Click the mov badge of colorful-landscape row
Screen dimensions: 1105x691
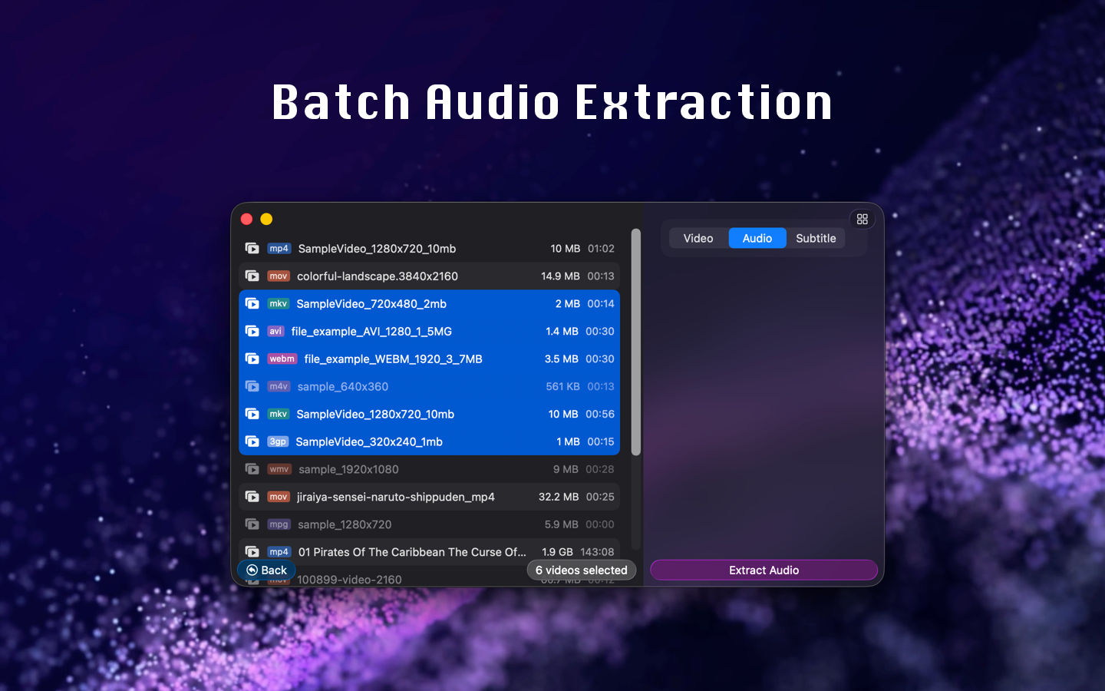(278, 276)
